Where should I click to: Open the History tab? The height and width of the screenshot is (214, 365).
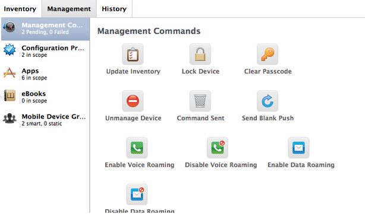click(114, 9)
